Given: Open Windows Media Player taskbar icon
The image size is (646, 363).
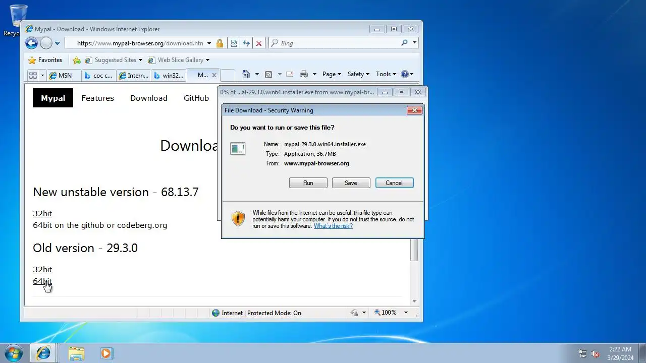Looking at the screenshot, I should 106,353.
